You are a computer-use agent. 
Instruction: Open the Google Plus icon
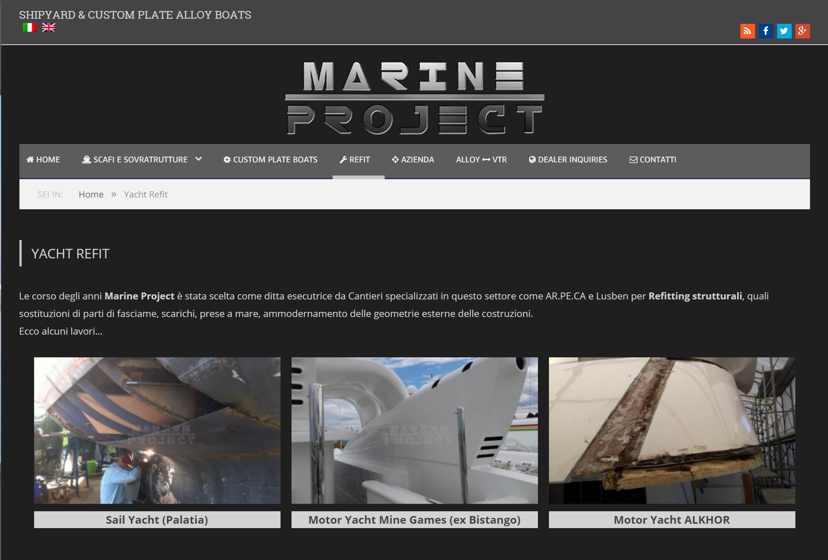802,31
